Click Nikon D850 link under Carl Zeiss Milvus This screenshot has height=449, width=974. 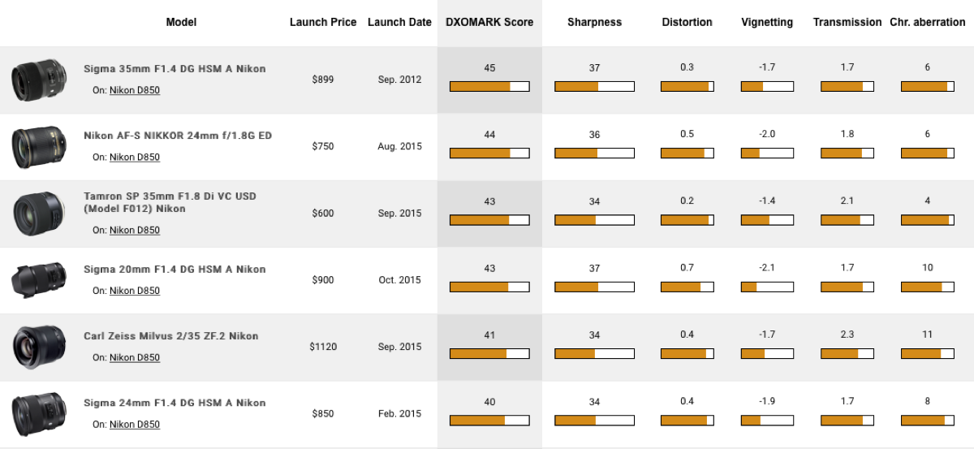point(135,357)
